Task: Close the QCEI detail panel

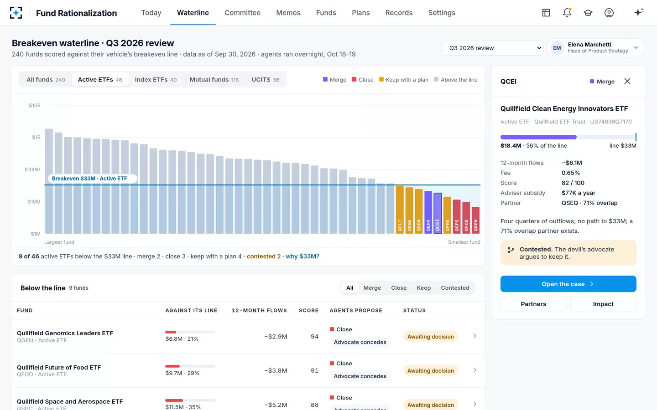Action: point(627,81)
